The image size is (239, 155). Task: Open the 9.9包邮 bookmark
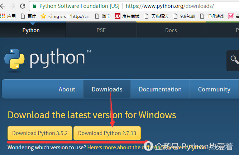coord(184,16)
